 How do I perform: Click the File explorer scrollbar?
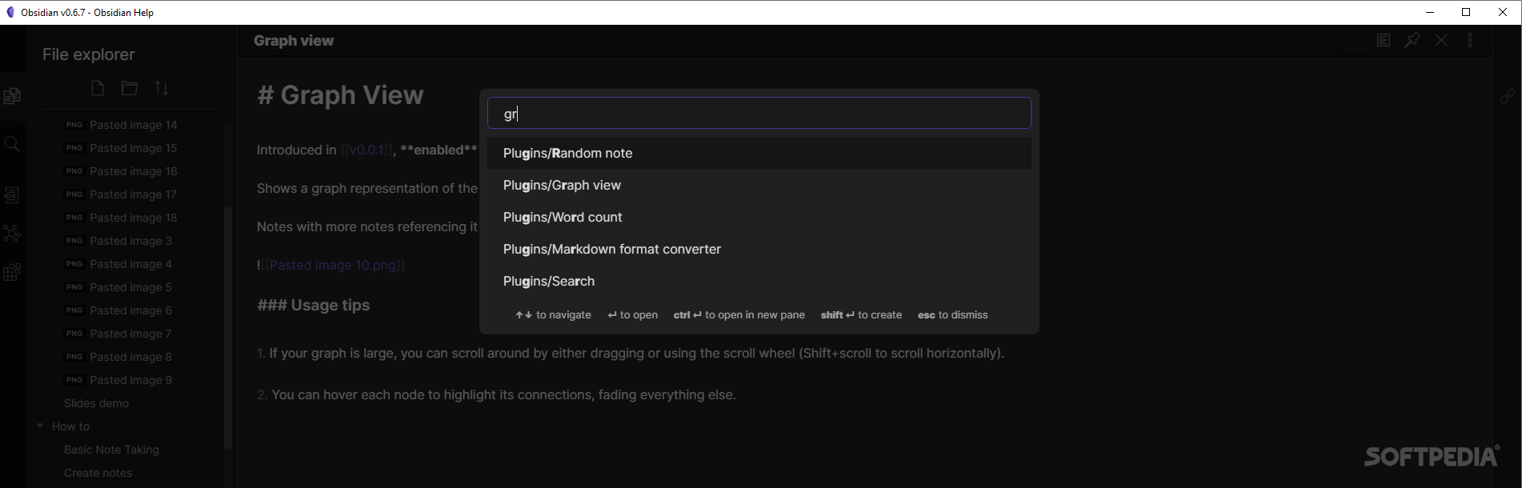[x=228, y=328]
